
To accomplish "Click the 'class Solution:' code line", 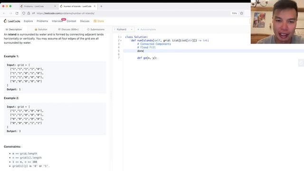I will click(136, 37).
